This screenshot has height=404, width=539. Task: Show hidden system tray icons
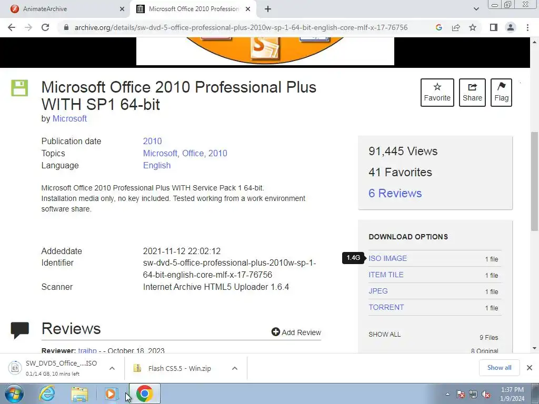tap(447, 395)
